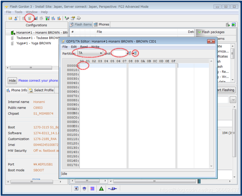Click the colored grid icon in bottom bar

pos(93,189)
